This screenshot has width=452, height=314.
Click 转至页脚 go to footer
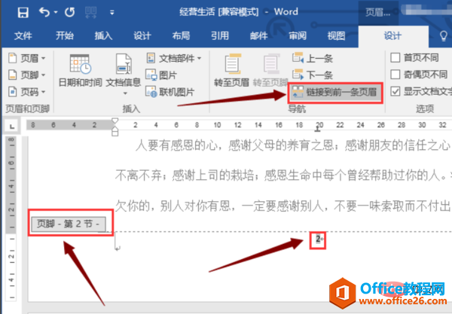tap(270, 71)
